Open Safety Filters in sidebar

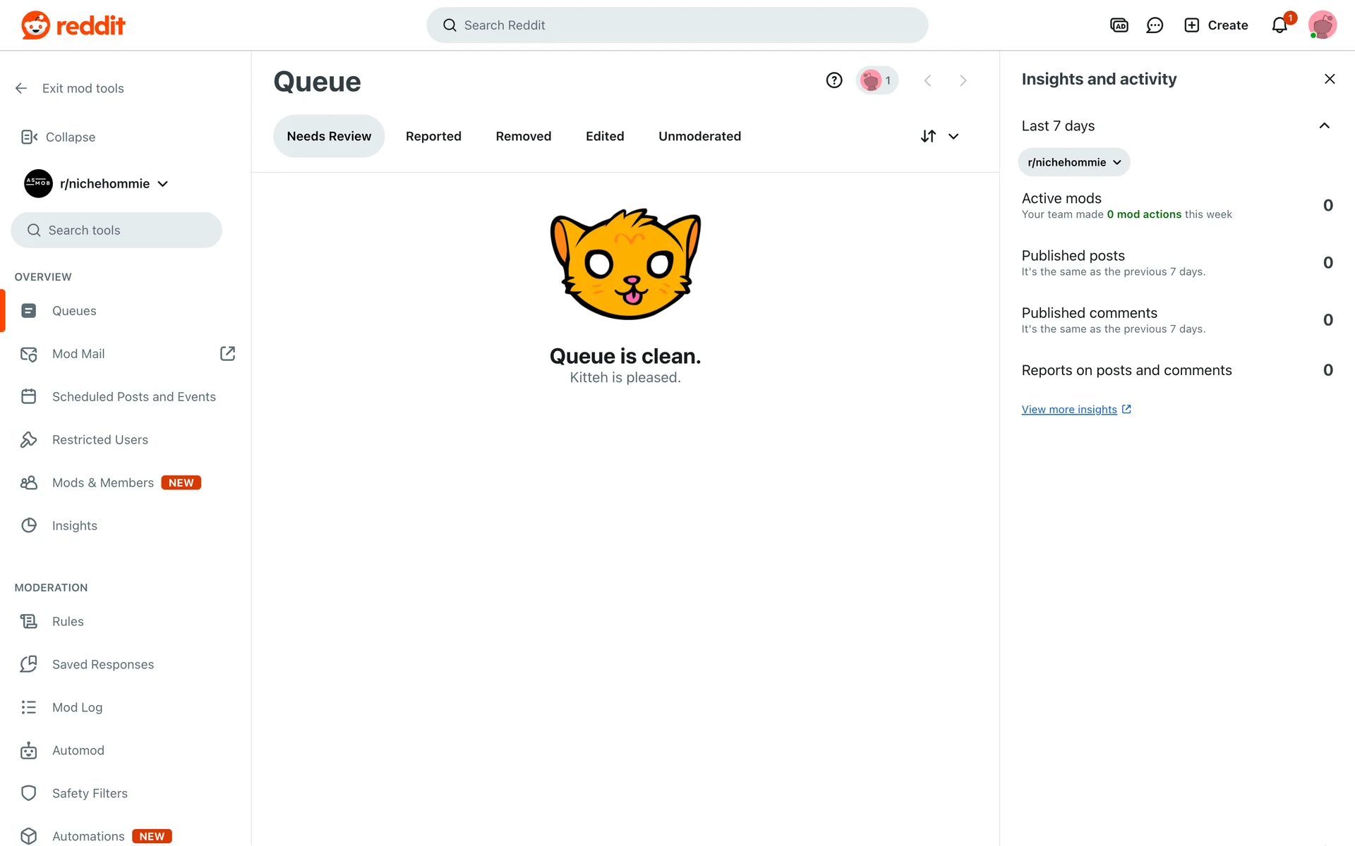tap(90, 793)
